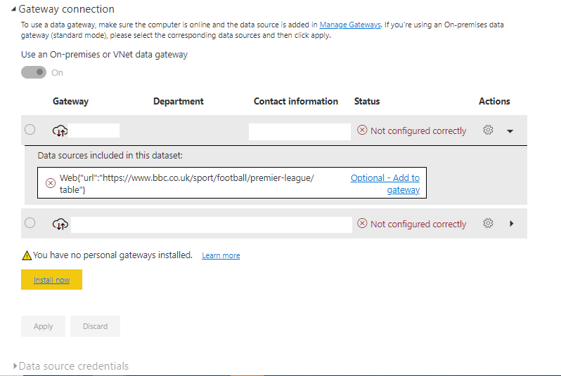This screenshot has width=561, height=376.
Task: Toggle the On-premises or VNet data gateway switch
Action: pyautogui.click(x=34, y=72)
